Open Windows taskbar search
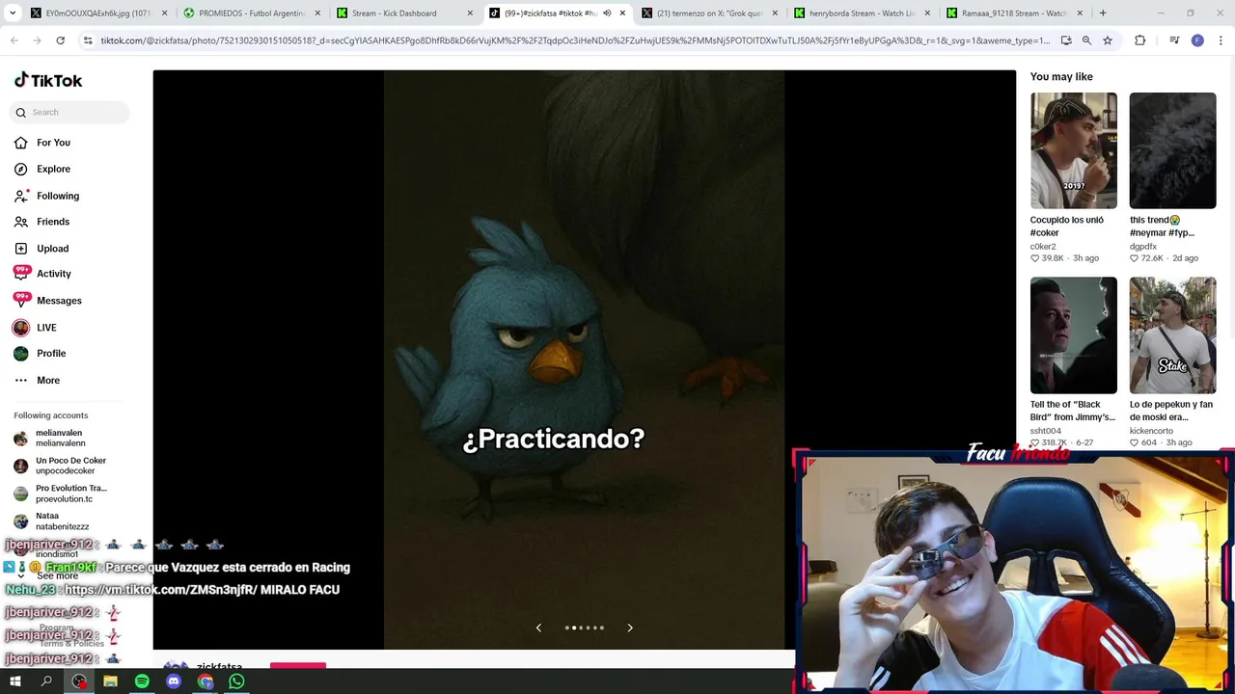Screen dimensions: 1235x694 [x=46, y=681]
